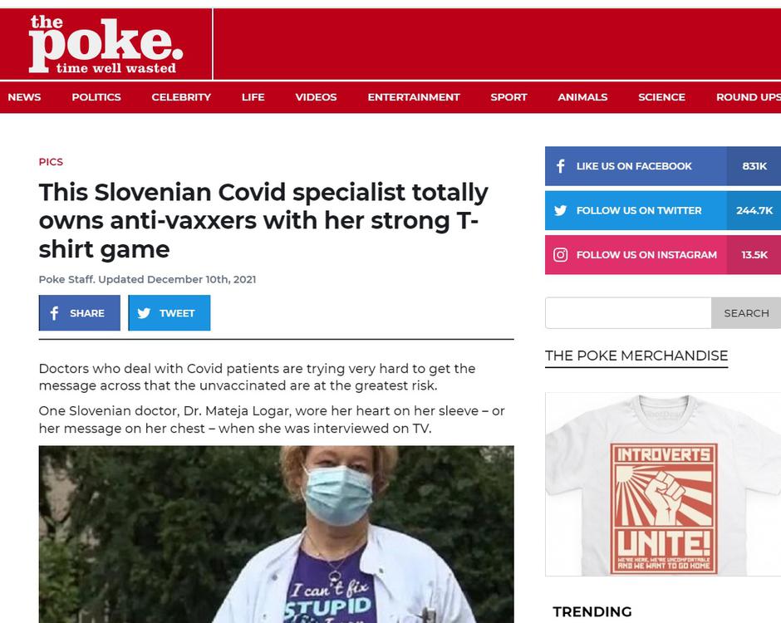Open the doctor's mask photo
781x623 pixels.
pos(277,534)
